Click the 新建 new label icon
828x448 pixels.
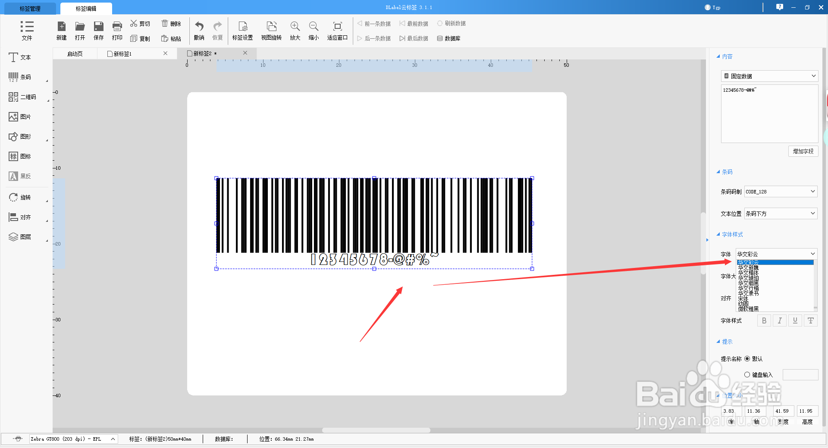pyautogui.click(x=61, y=31)
